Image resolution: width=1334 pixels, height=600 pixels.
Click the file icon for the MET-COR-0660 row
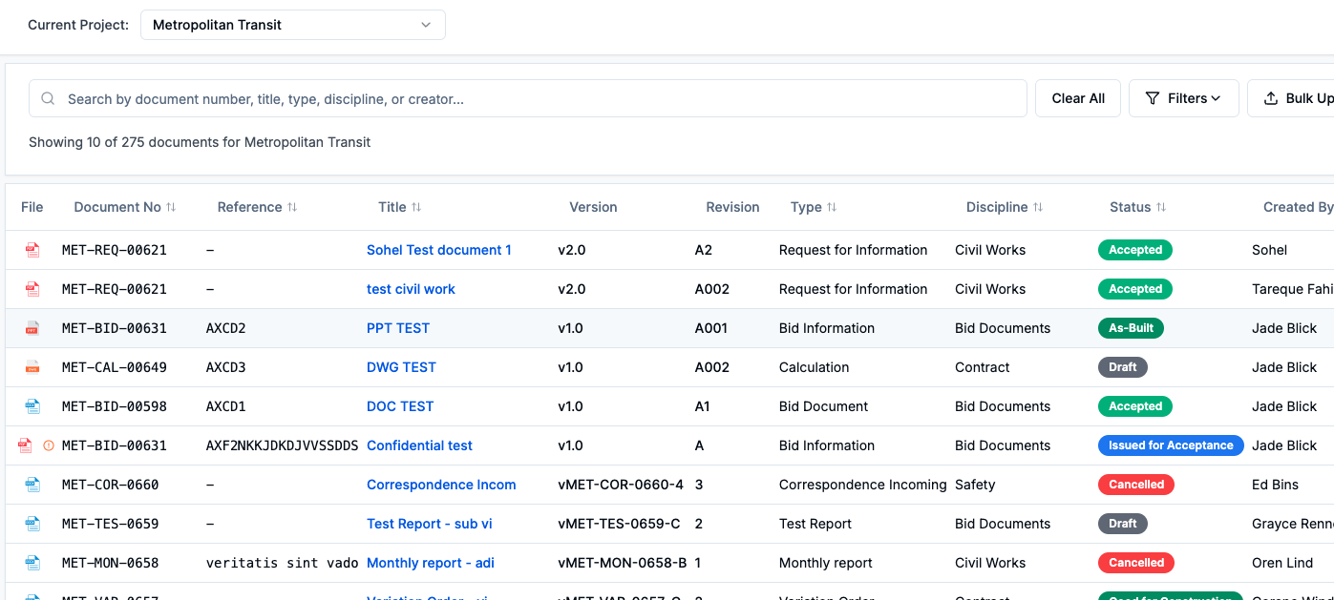32,485
